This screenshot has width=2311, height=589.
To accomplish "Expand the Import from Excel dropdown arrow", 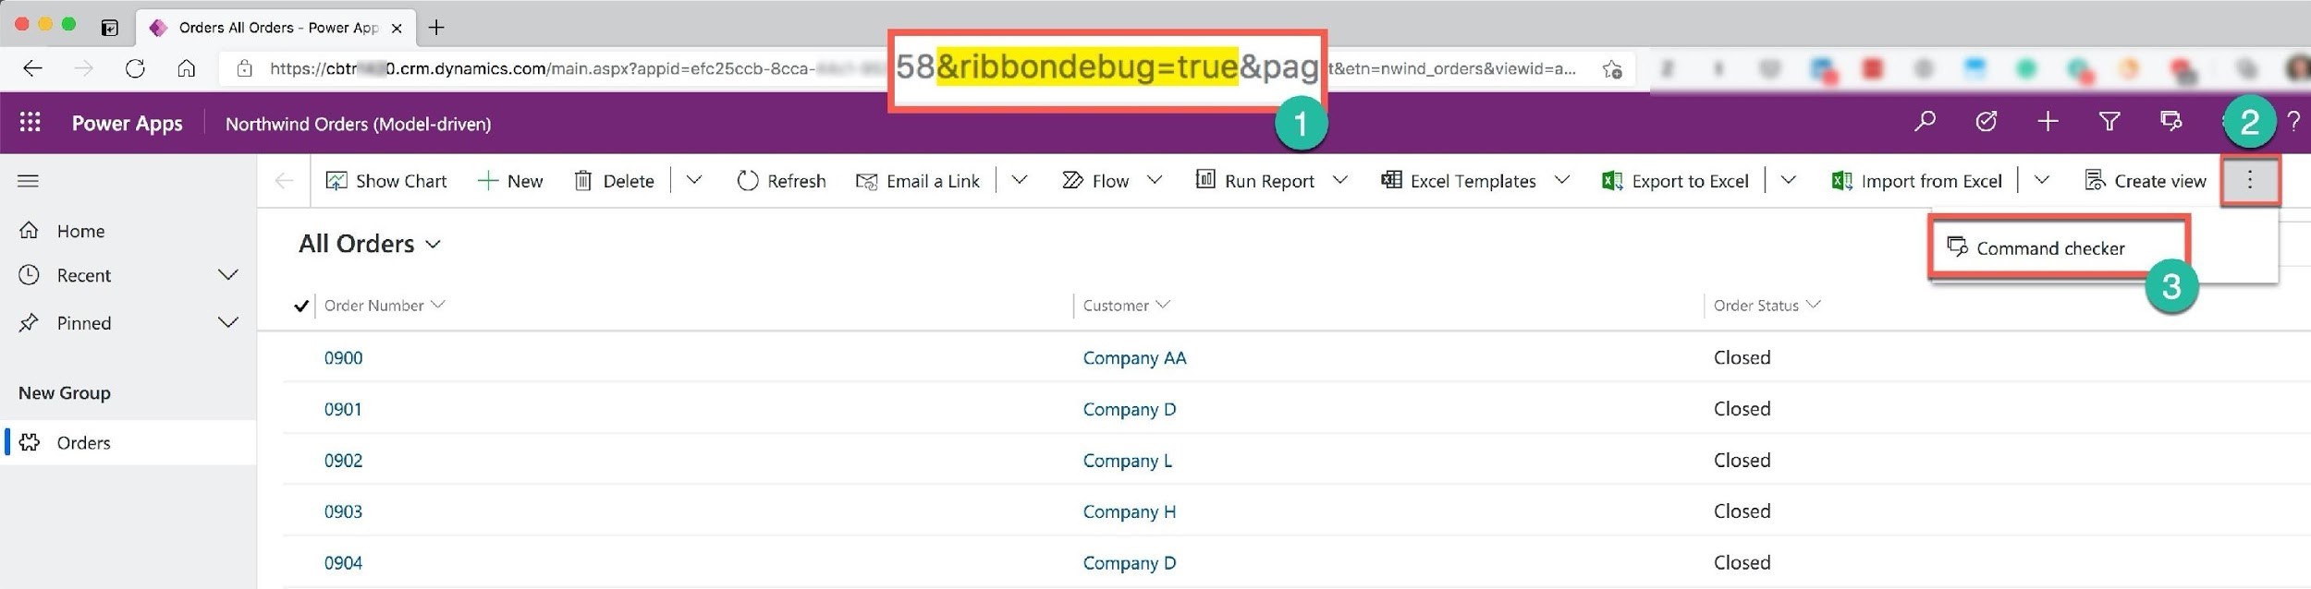I will tap(2042, 180).
